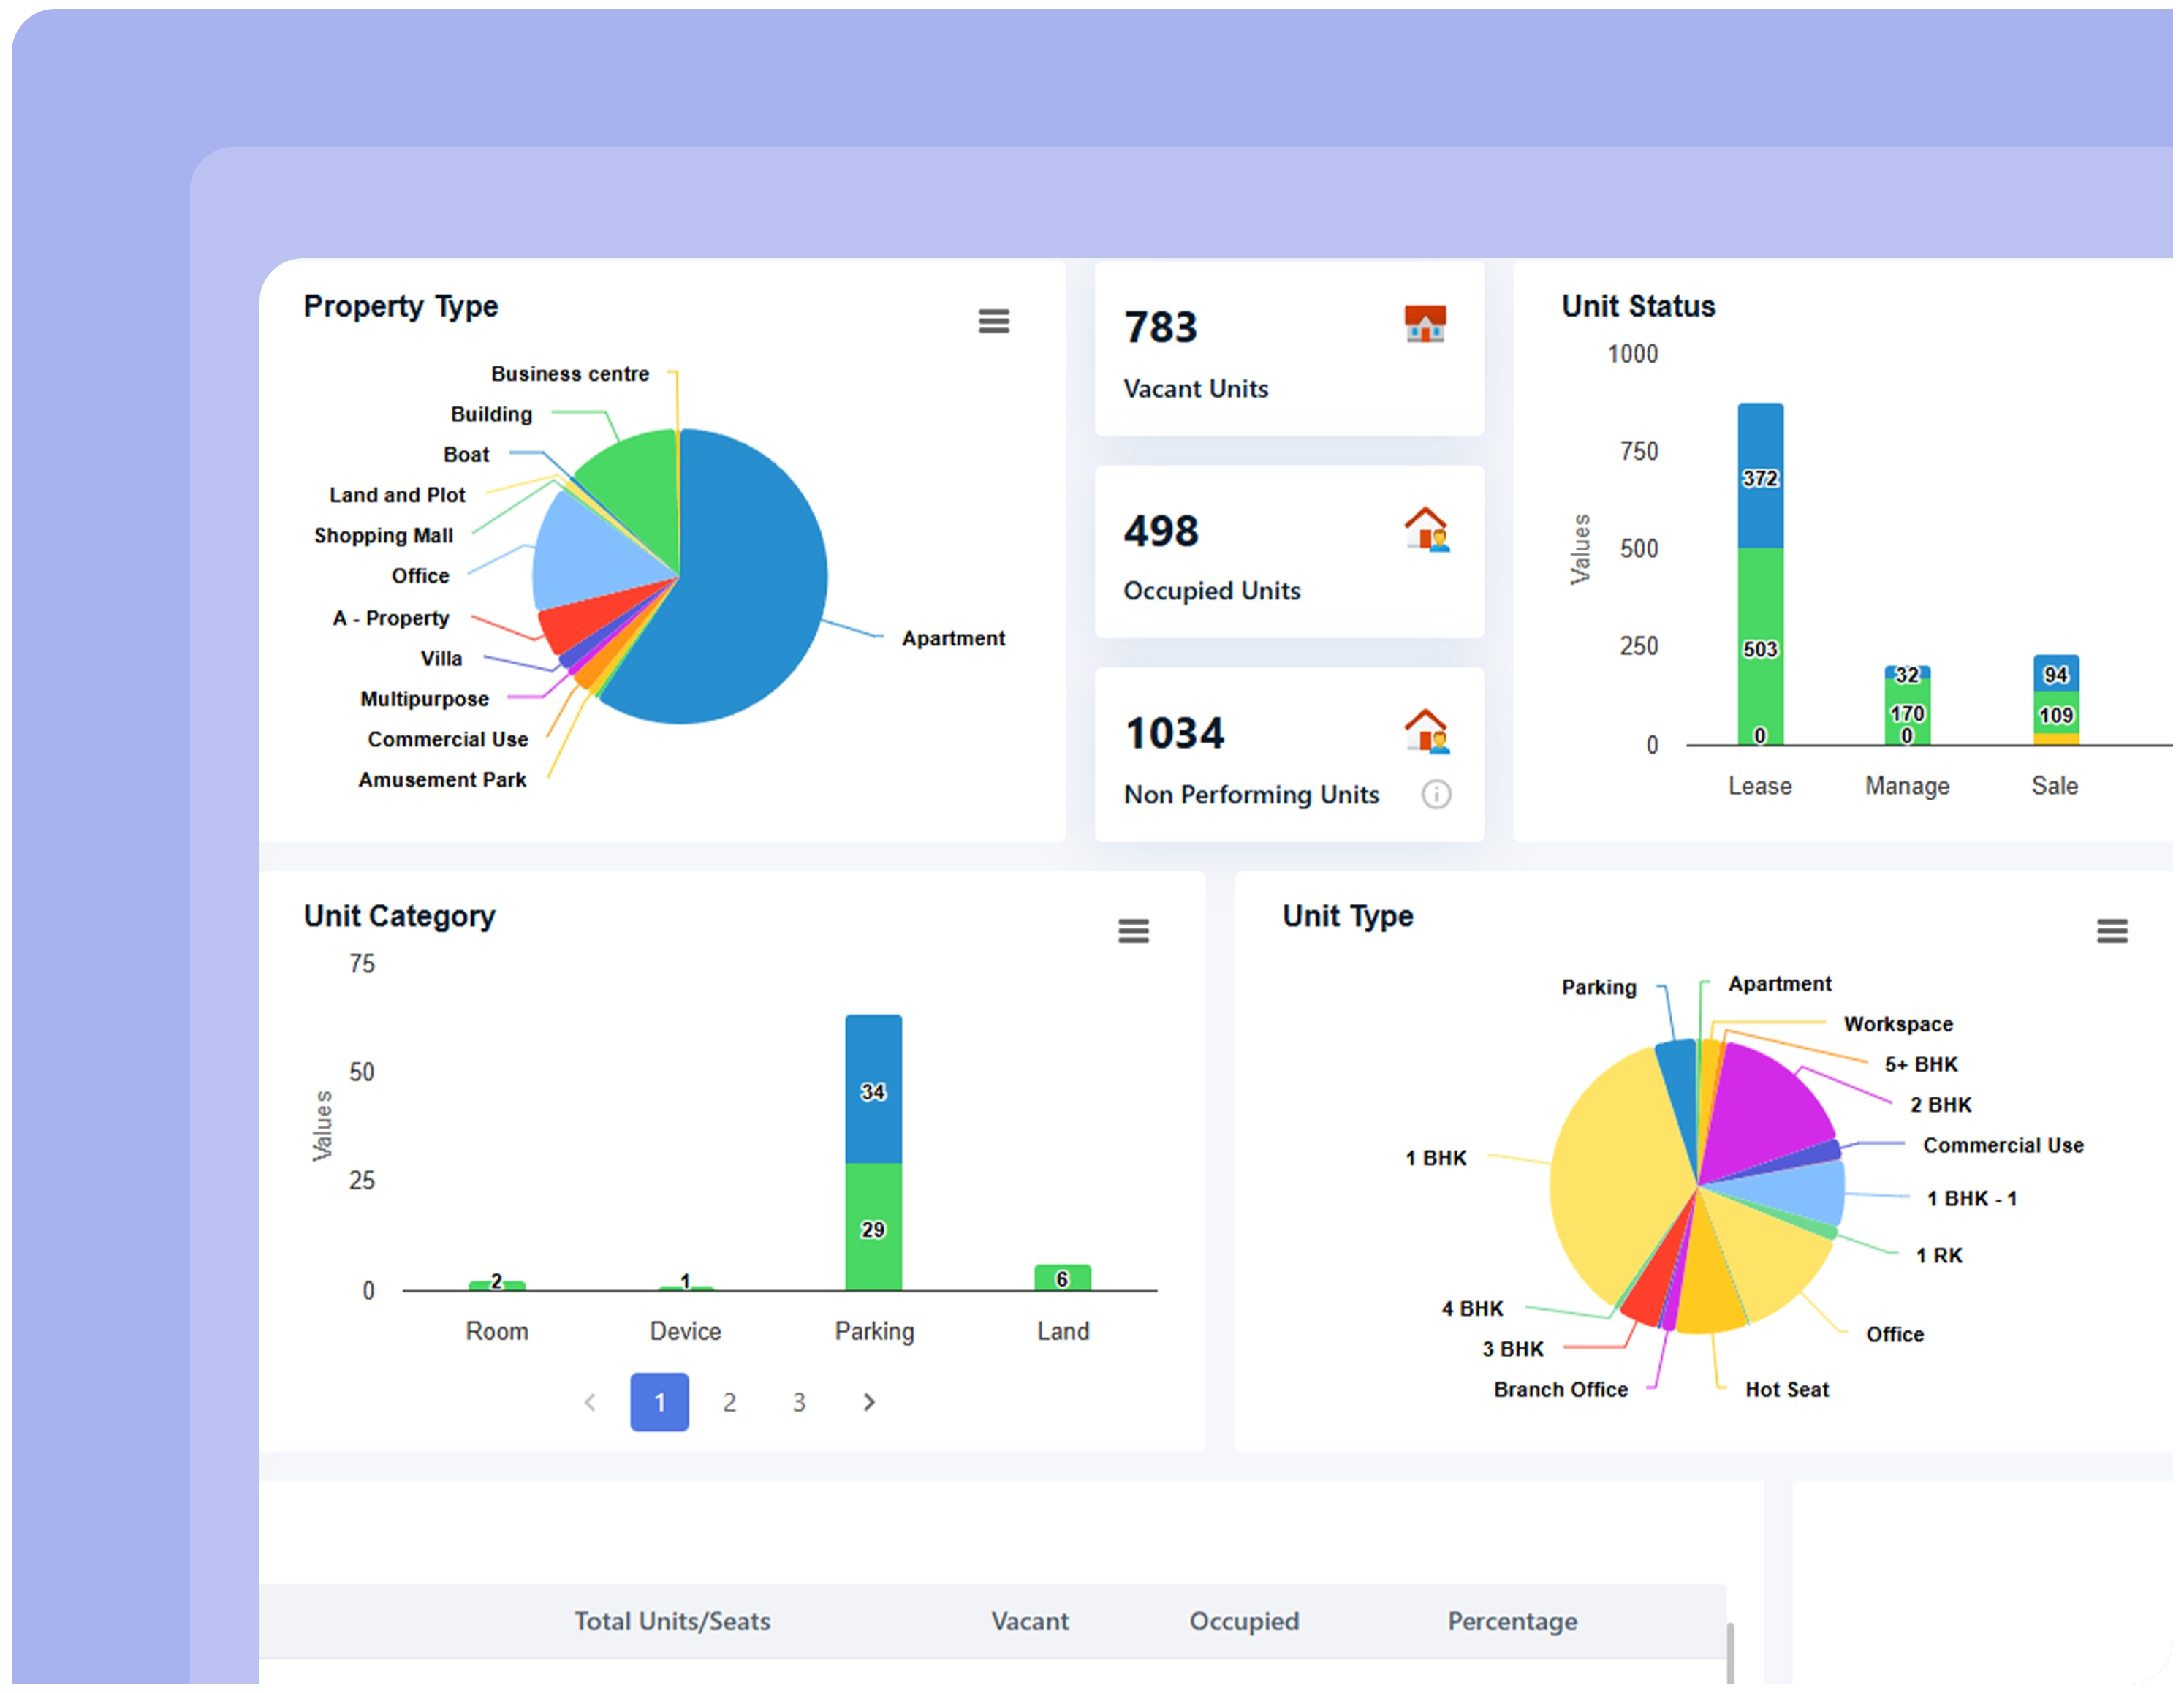Screen dimensions: 2184x1693
Task: Jump to page 3 of Unit Category
Action: point(798,1402)
